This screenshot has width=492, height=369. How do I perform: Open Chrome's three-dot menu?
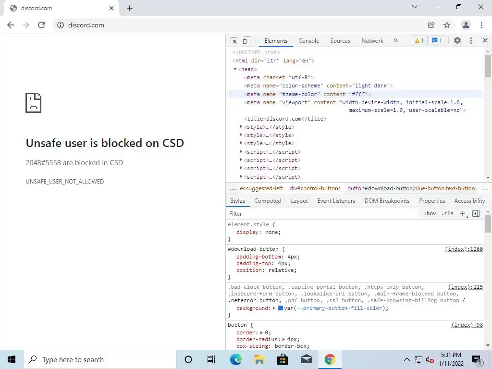(481, 25)
